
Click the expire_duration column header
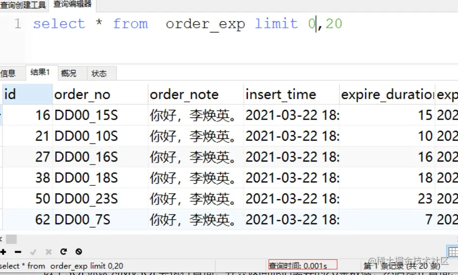coord(387,94)
